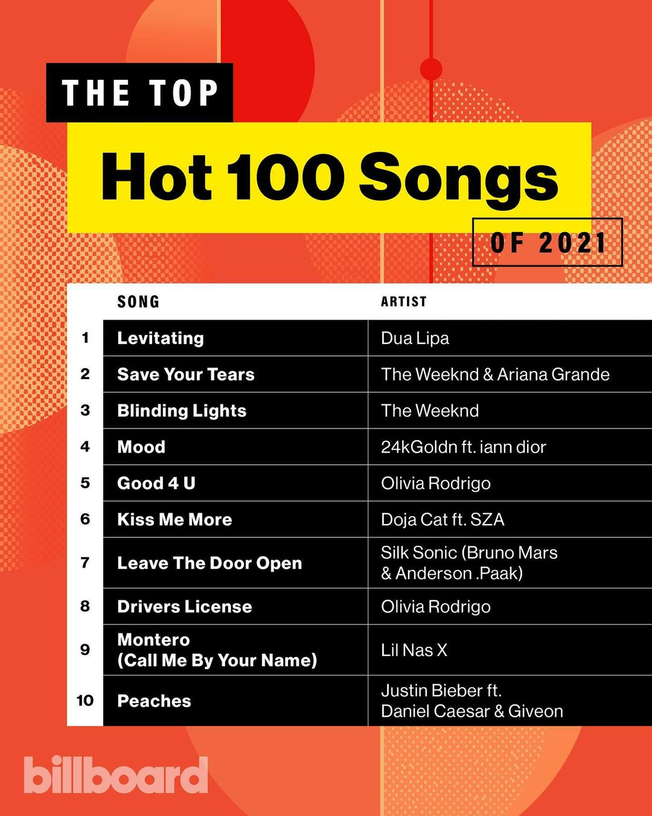Choose the song Good 4 U
This screenshot has height=816, width=652.
click(x=156, y=483)
